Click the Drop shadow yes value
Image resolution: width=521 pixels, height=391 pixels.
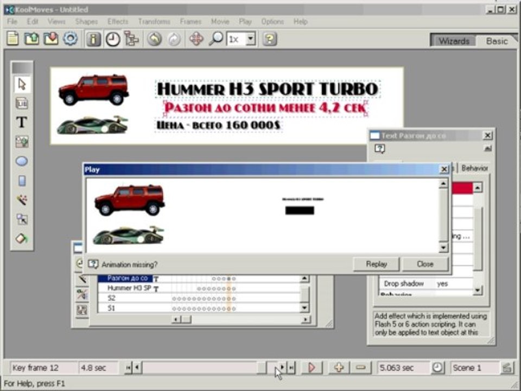click(x=442, y=283)
